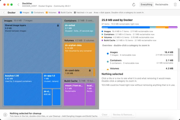Select the dv-exited container tile
The image size is (180, 120).
coord(79,29)
